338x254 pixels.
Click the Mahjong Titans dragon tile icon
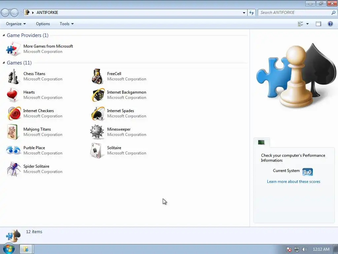12,132
